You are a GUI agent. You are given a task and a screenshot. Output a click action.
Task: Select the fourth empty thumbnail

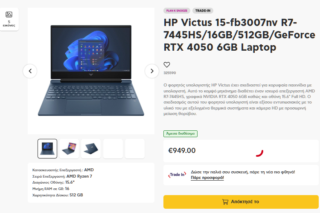click(113, 149)
